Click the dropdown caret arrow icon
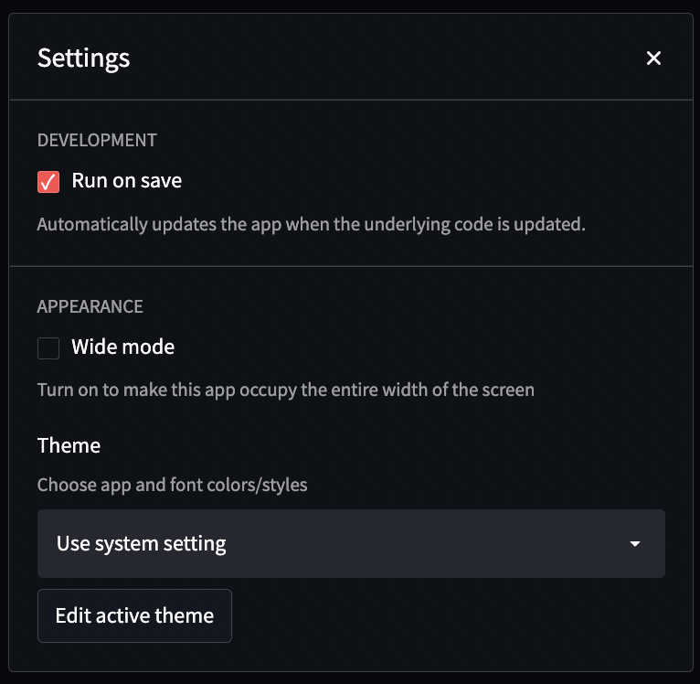The image size is (700, 684). tap(635, 543)
